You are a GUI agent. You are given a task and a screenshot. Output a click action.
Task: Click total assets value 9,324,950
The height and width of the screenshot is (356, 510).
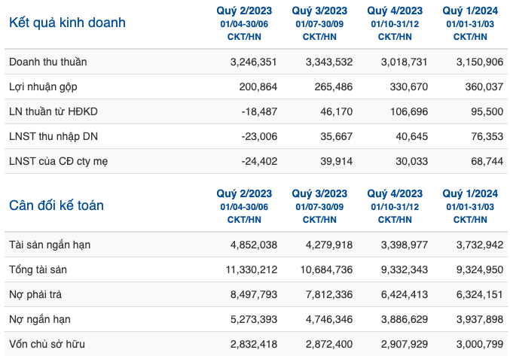(x=480, y=270)
